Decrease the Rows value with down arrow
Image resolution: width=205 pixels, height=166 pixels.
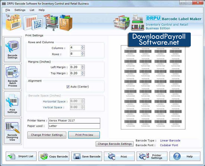point(83,55)
